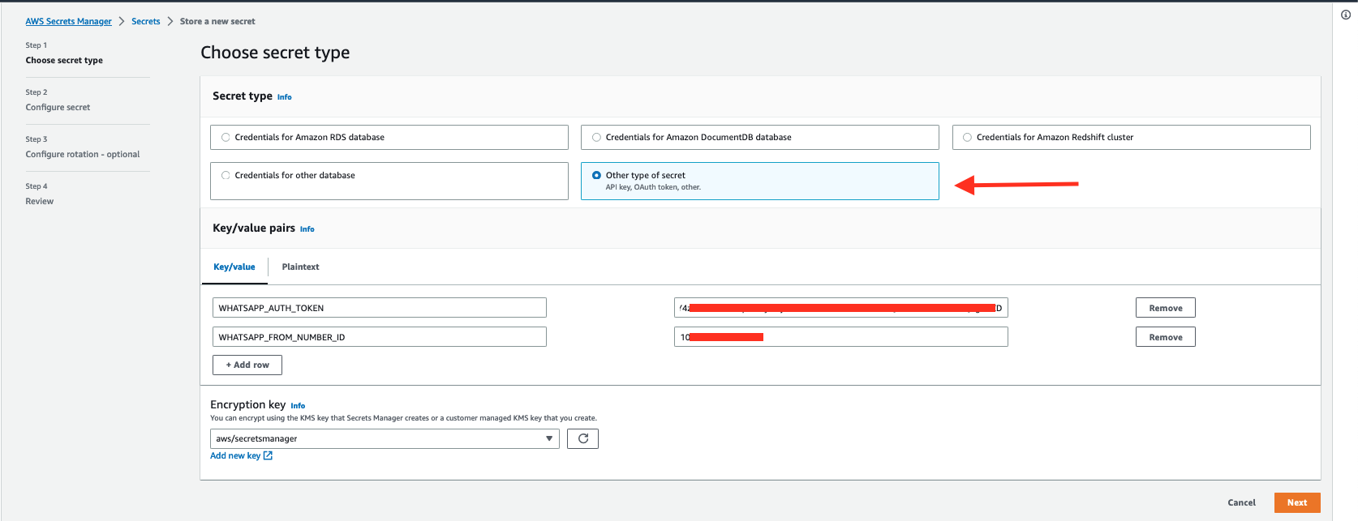
Task: Switch to the Key/value tab
Action: point(234,267)
